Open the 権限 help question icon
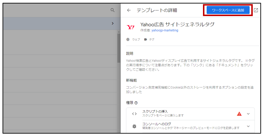 tap(136, 103)
